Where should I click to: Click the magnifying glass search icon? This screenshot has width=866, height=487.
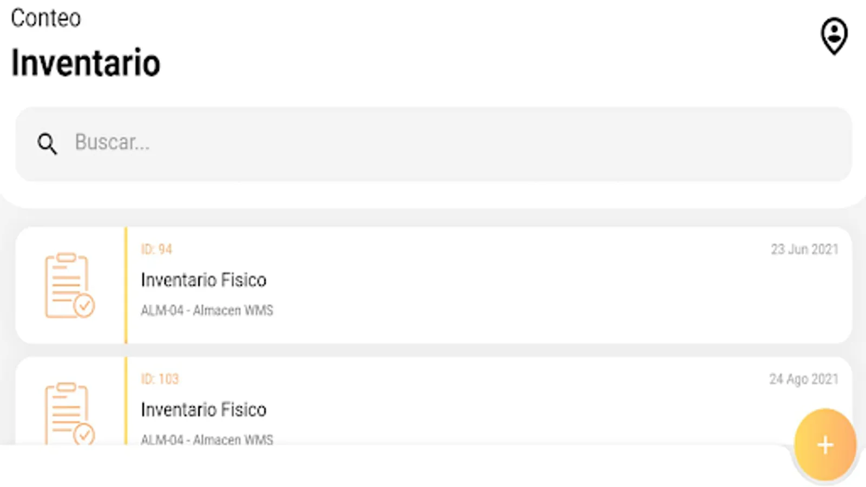(47, 144)
